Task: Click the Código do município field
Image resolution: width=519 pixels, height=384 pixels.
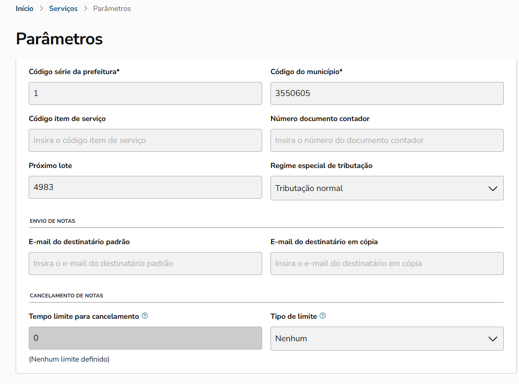Action: (387, 93)
